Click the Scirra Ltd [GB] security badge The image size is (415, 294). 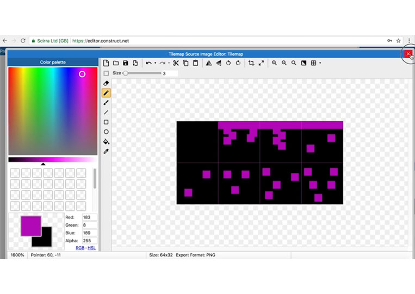49,41
